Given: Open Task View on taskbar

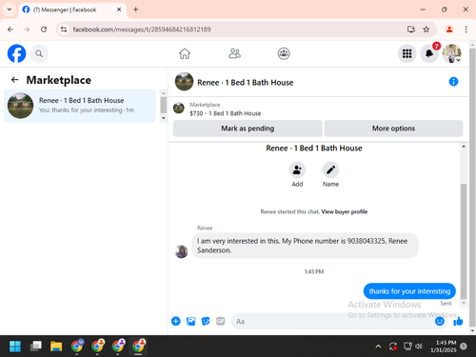Looking at the screenshot, I should tap(35, 346).
